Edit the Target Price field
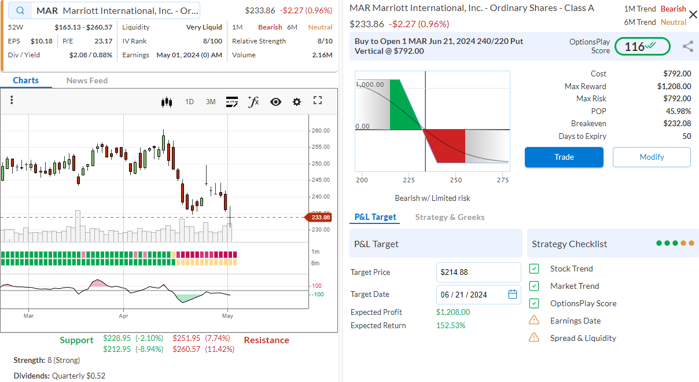699x382 pixels. 479,272
